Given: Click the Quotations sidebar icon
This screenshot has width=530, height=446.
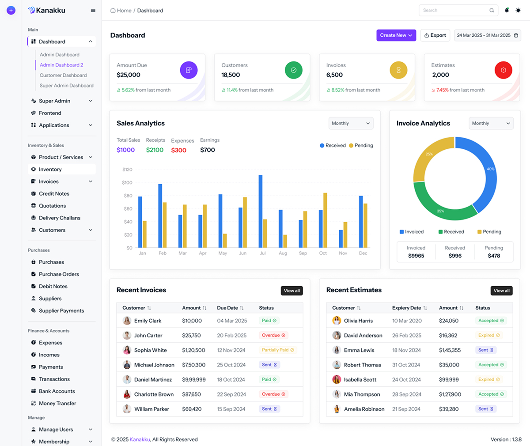Looking at the screenshot, I should [x=33, y=205].
